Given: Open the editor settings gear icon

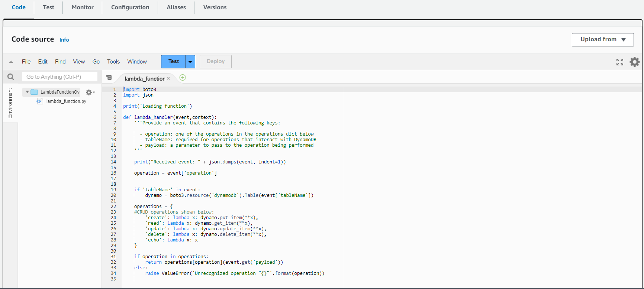Looking at the screenshot, I should 635,62.
